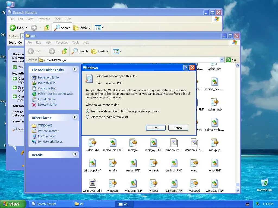
Task: Select the wmp file icon
Action: pyautogui.click(x=194, y=163)
